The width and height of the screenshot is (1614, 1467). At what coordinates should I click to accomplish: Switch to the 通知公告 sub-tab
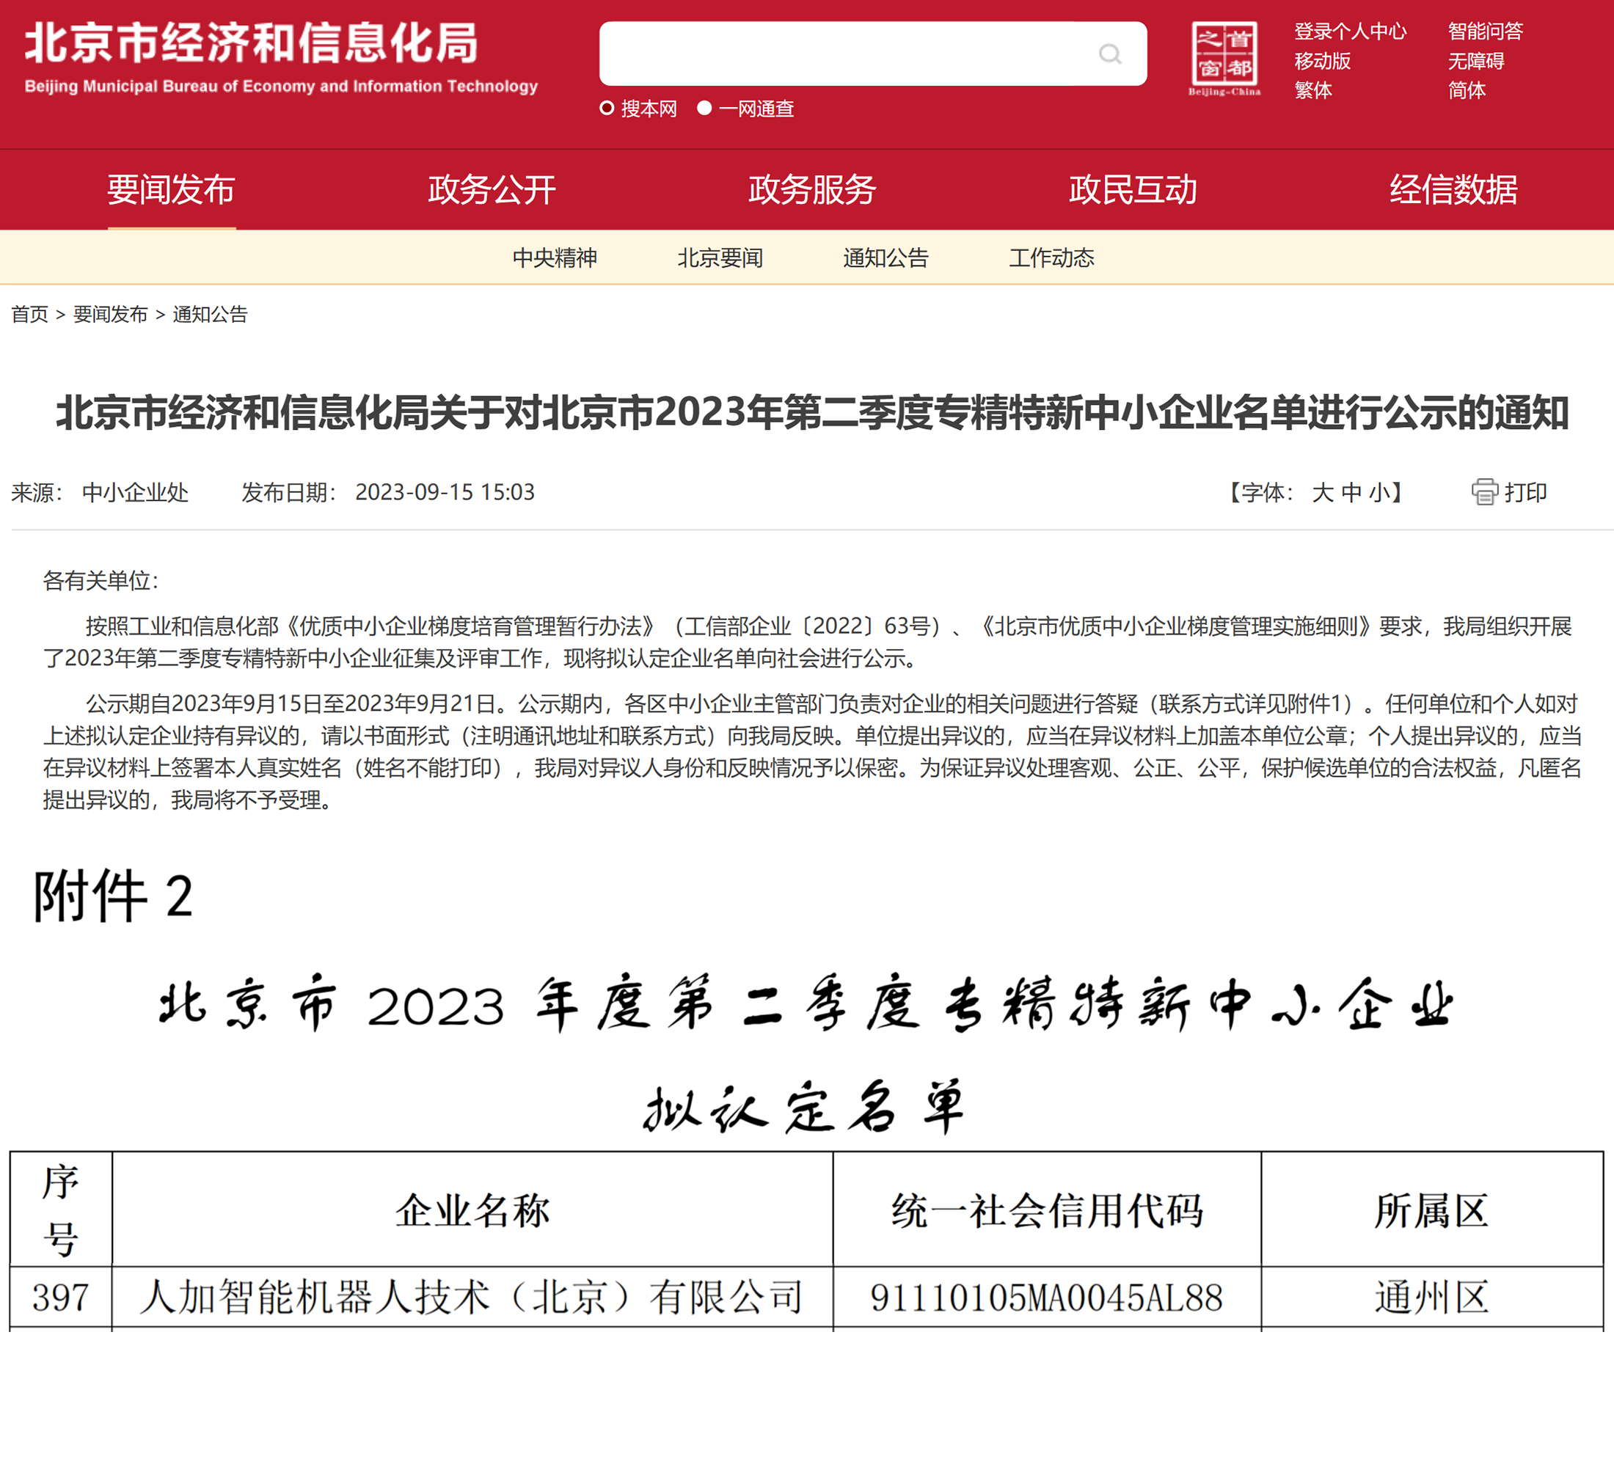885,257
